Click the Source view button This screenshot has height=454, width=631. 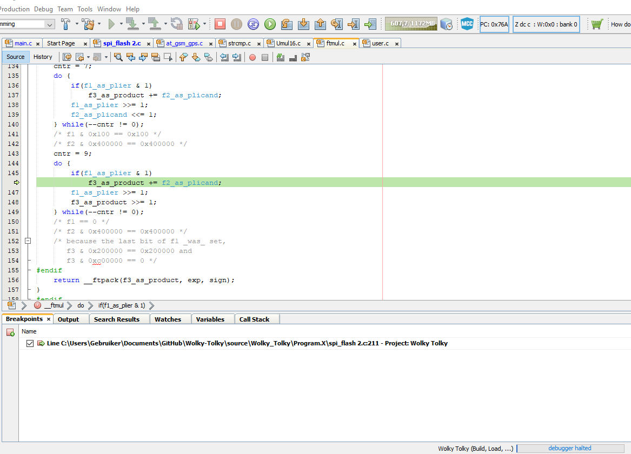(x=15, y=57)
